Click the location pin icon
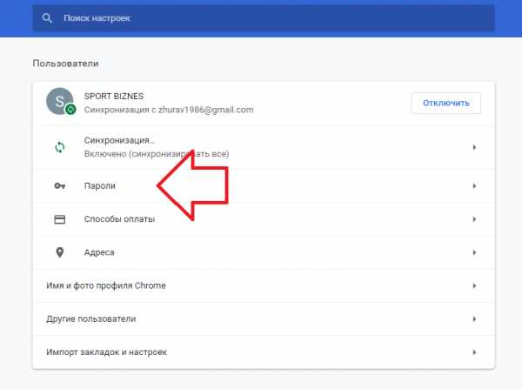The height and width of the screenshot is (389, 522). pos(59,252)
